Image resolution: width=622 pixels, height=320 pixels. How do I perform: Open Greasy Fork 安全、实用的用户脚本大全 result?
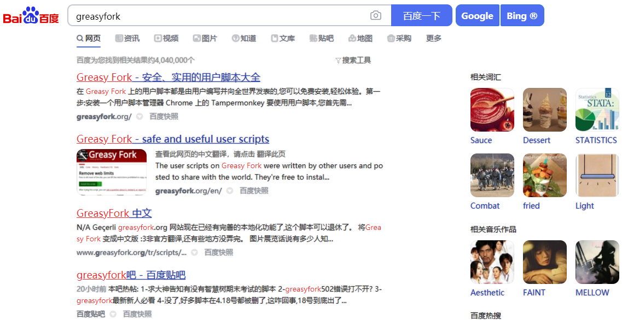pyautogui.click(x=168, y=77)
